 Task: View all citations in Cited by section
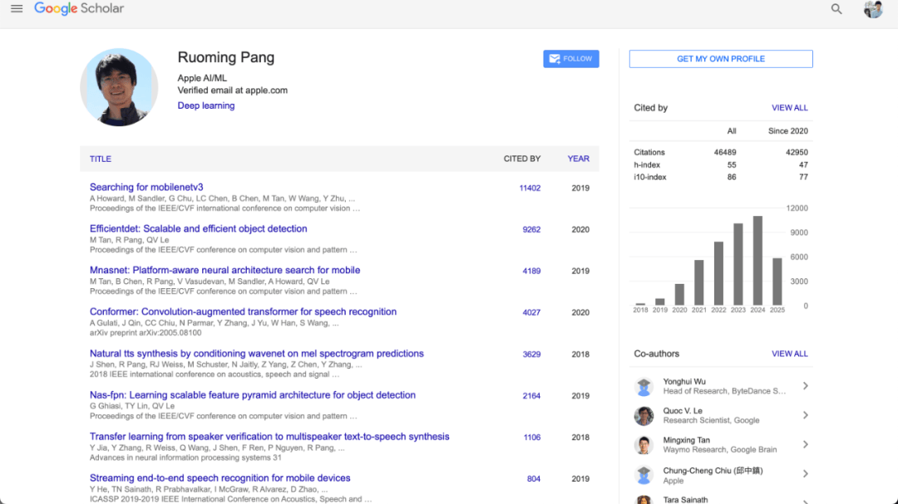coord(789,108)
